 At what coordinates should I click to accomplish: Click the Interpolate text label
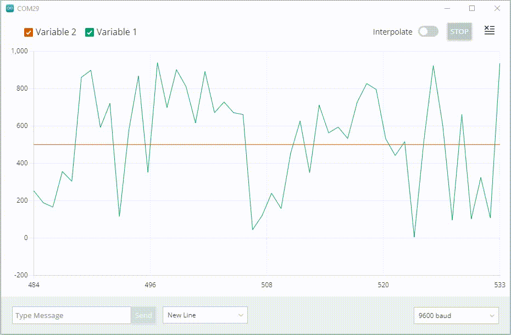(x=392, y=32)
